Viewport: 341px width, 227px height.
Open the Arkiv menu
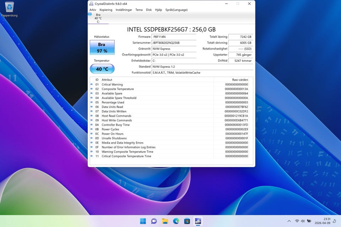(x=93, y=10)
